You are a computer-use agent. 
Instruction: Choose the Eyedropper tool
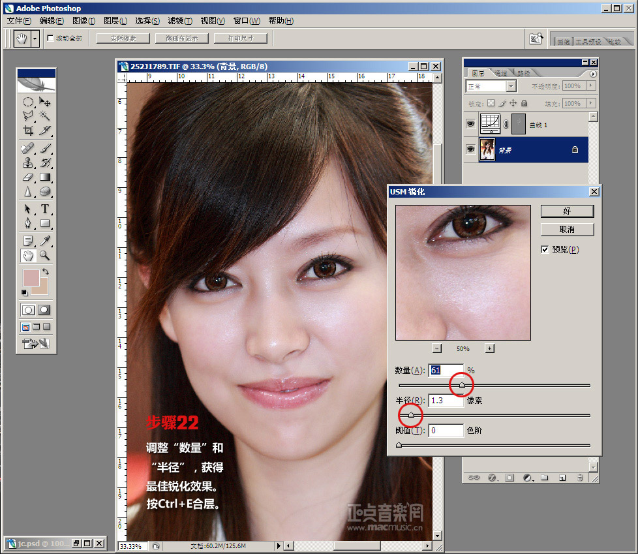point(45,241)
